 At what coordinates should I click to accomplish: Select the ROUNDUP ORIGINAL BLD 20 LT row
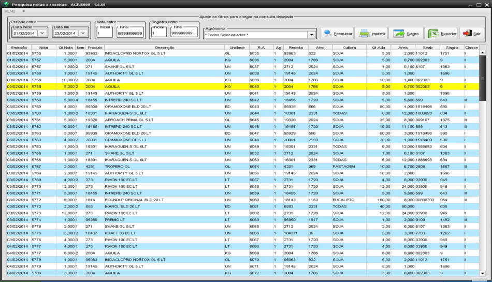243,200
